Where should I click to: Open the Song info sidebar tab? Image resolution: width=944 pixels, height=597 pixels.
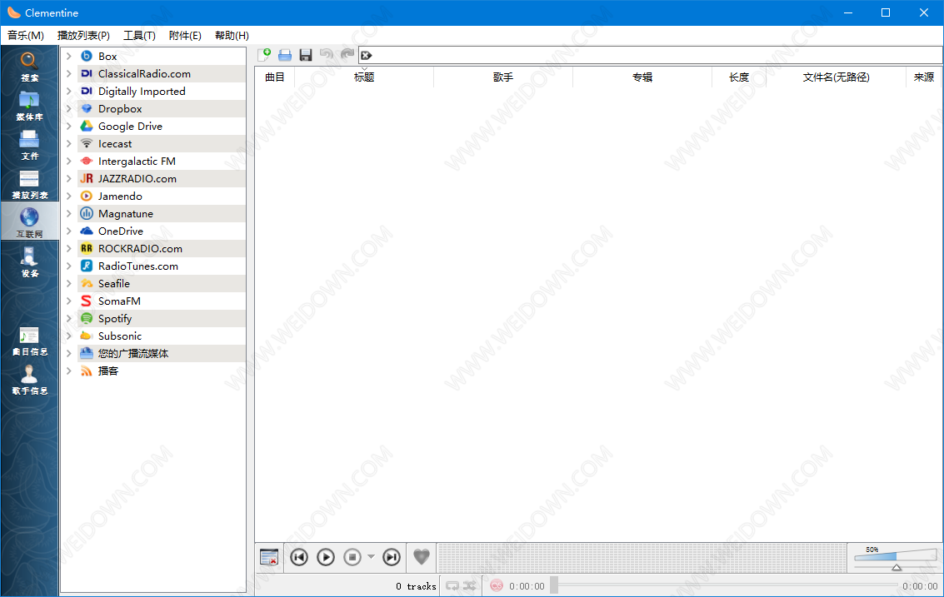(29, 340)
